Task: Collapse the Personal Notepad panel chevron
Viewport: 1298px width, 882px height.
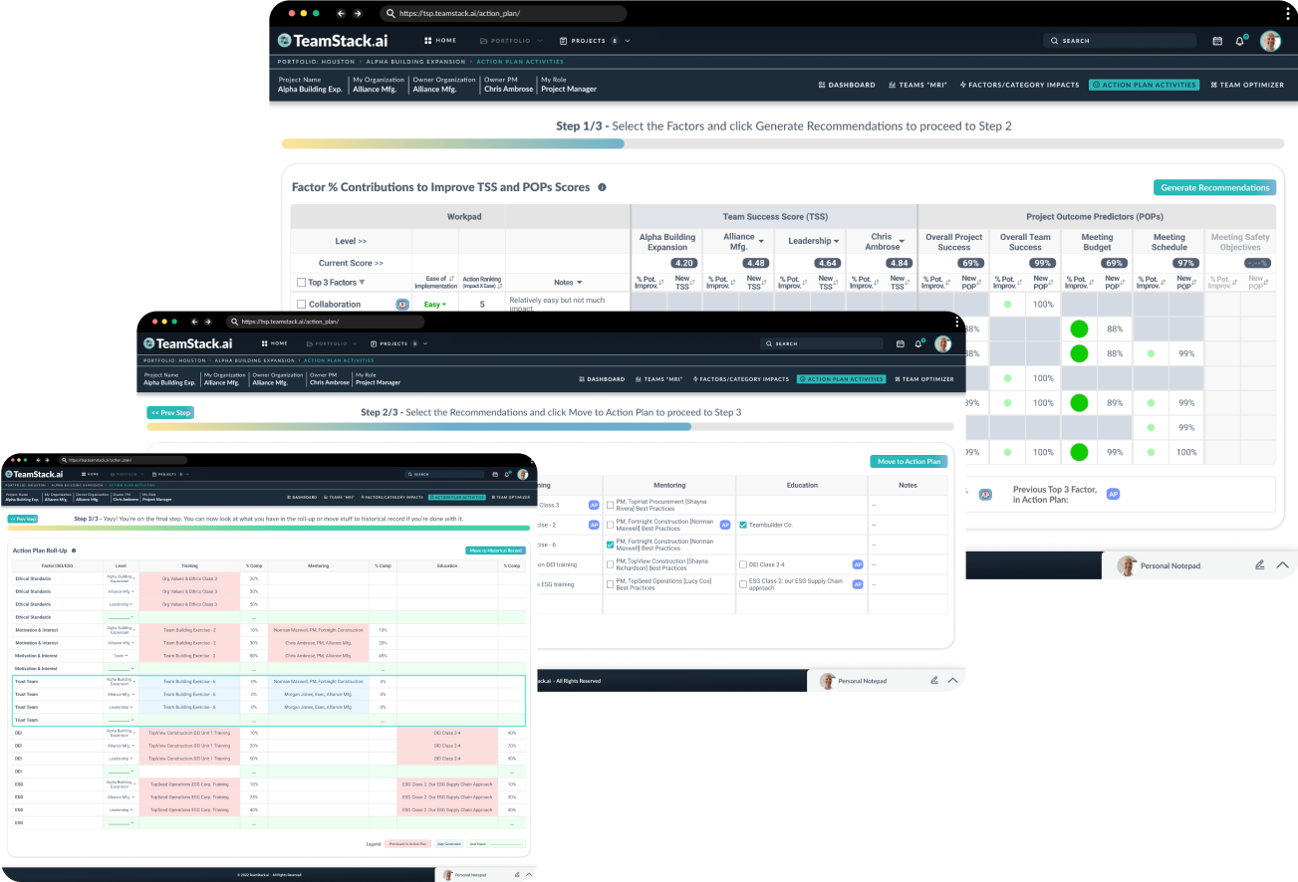Action: coord(1283,564)
